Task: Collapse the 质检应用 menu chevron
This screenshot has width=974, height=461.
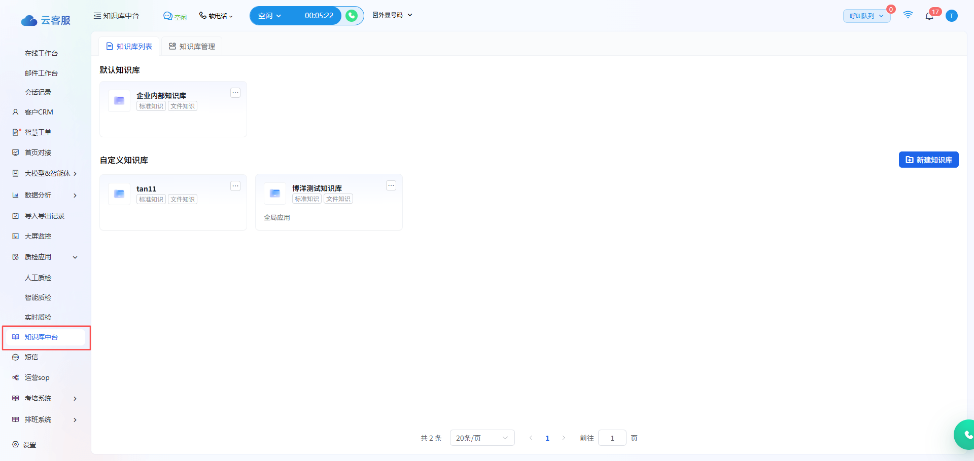Action: point(75,257)
